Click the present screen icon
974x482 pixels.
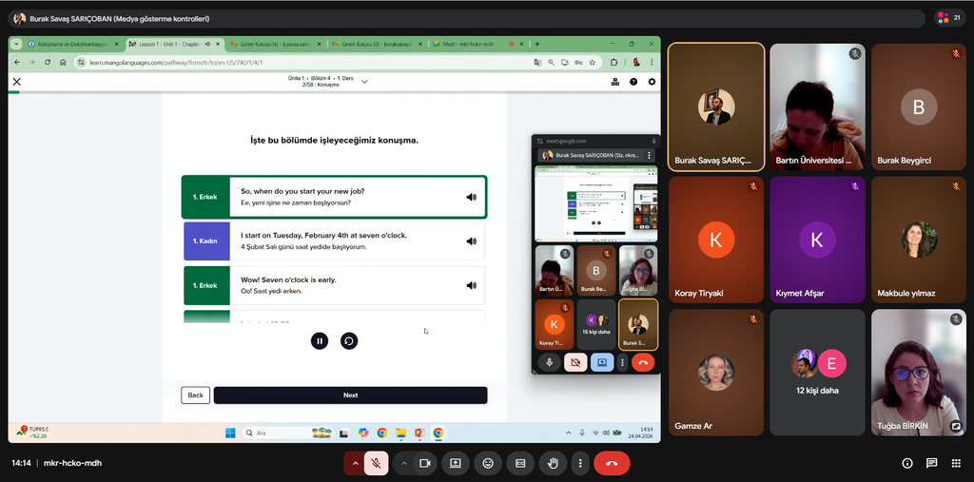(456, 463)
